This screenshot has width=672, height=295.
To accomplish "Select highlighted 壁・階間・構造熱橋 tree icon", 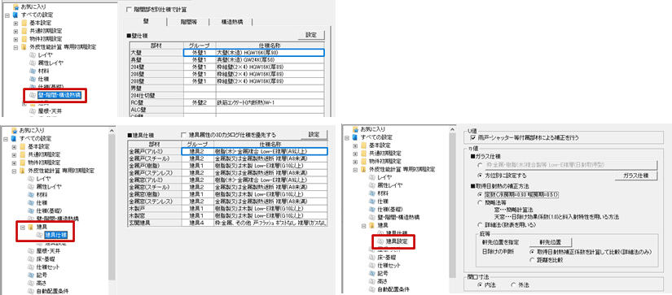I will pos(33,95).
